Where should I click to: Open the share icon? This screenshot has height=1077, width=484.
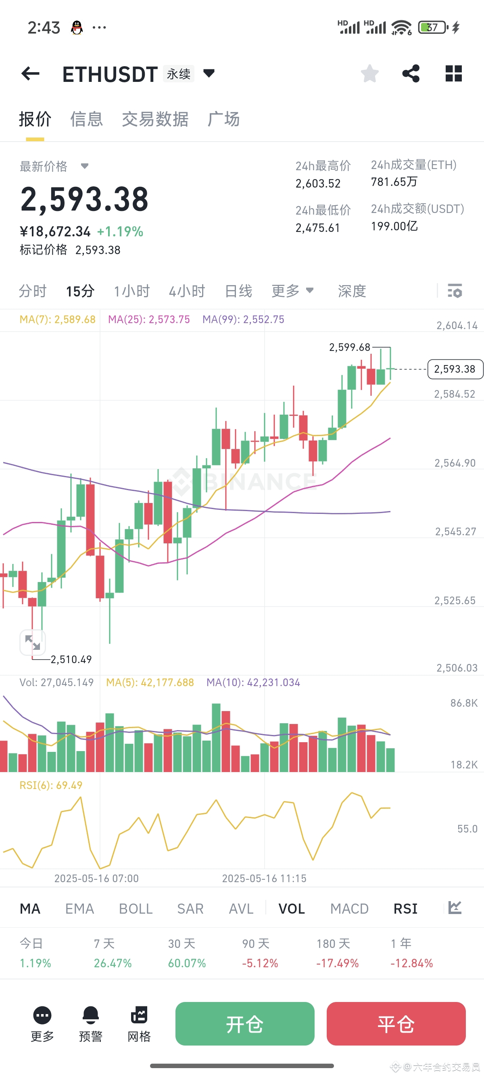coord(411,73)
